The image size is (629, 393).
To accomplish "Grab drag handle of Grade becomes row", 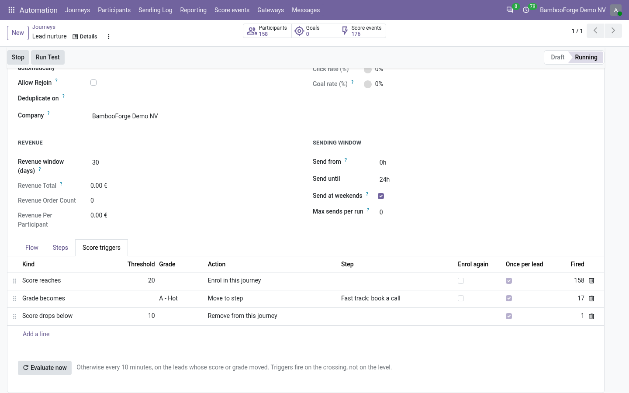I will [14, 299].
